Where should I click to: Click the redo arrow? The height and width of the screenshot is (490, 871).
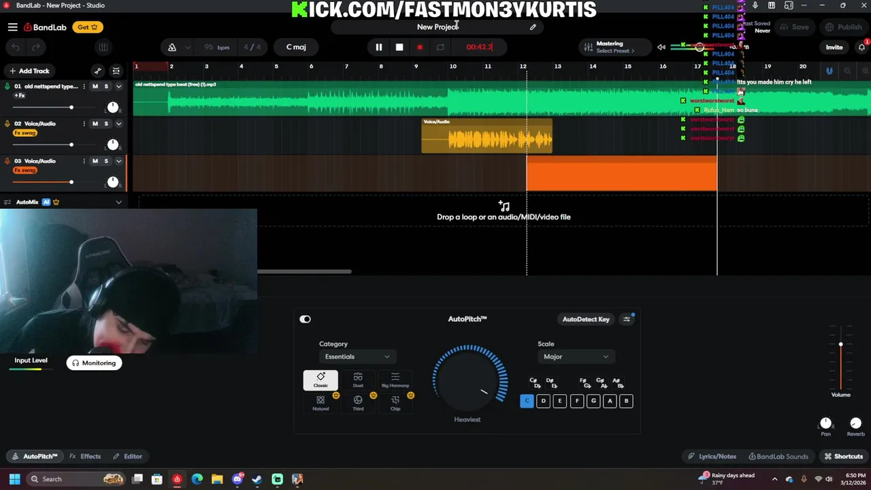click(36, 47)
